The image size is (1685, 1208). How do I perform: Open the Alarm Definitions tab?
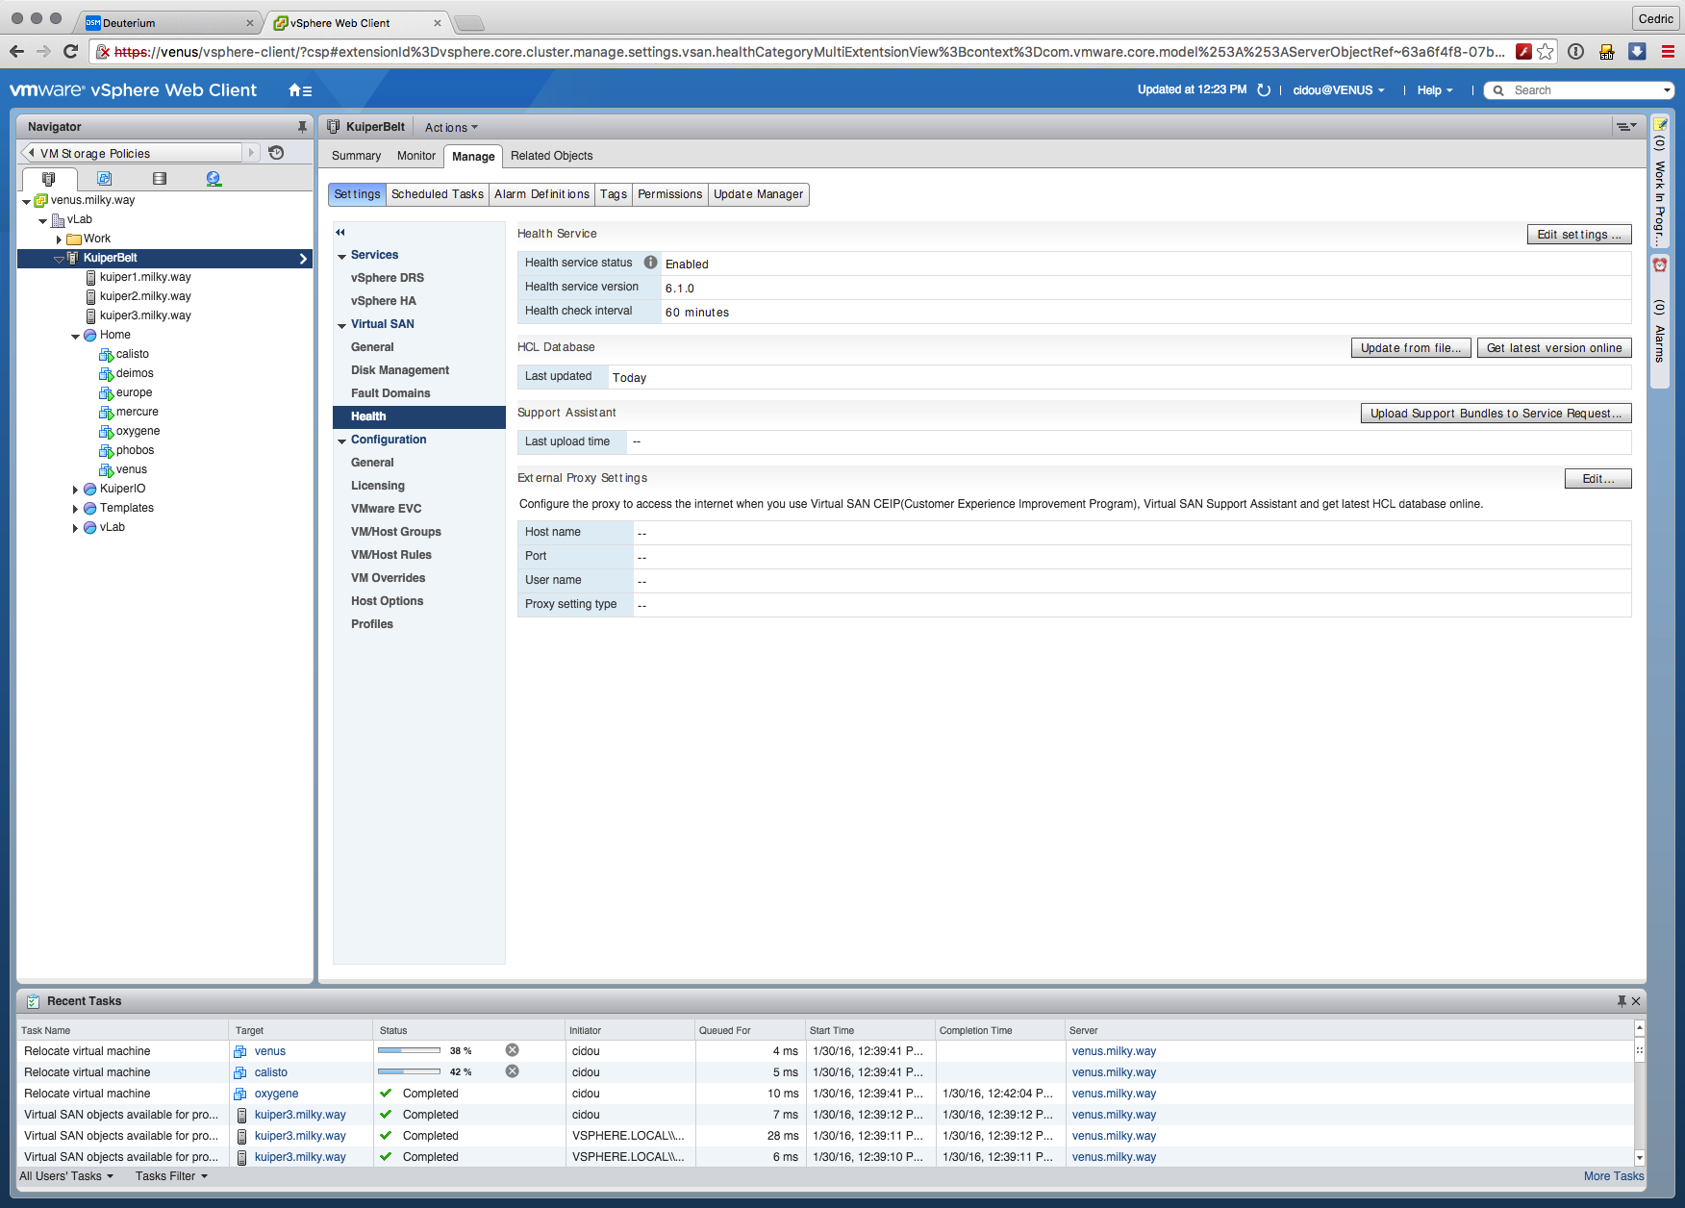(x=541, y=194)
